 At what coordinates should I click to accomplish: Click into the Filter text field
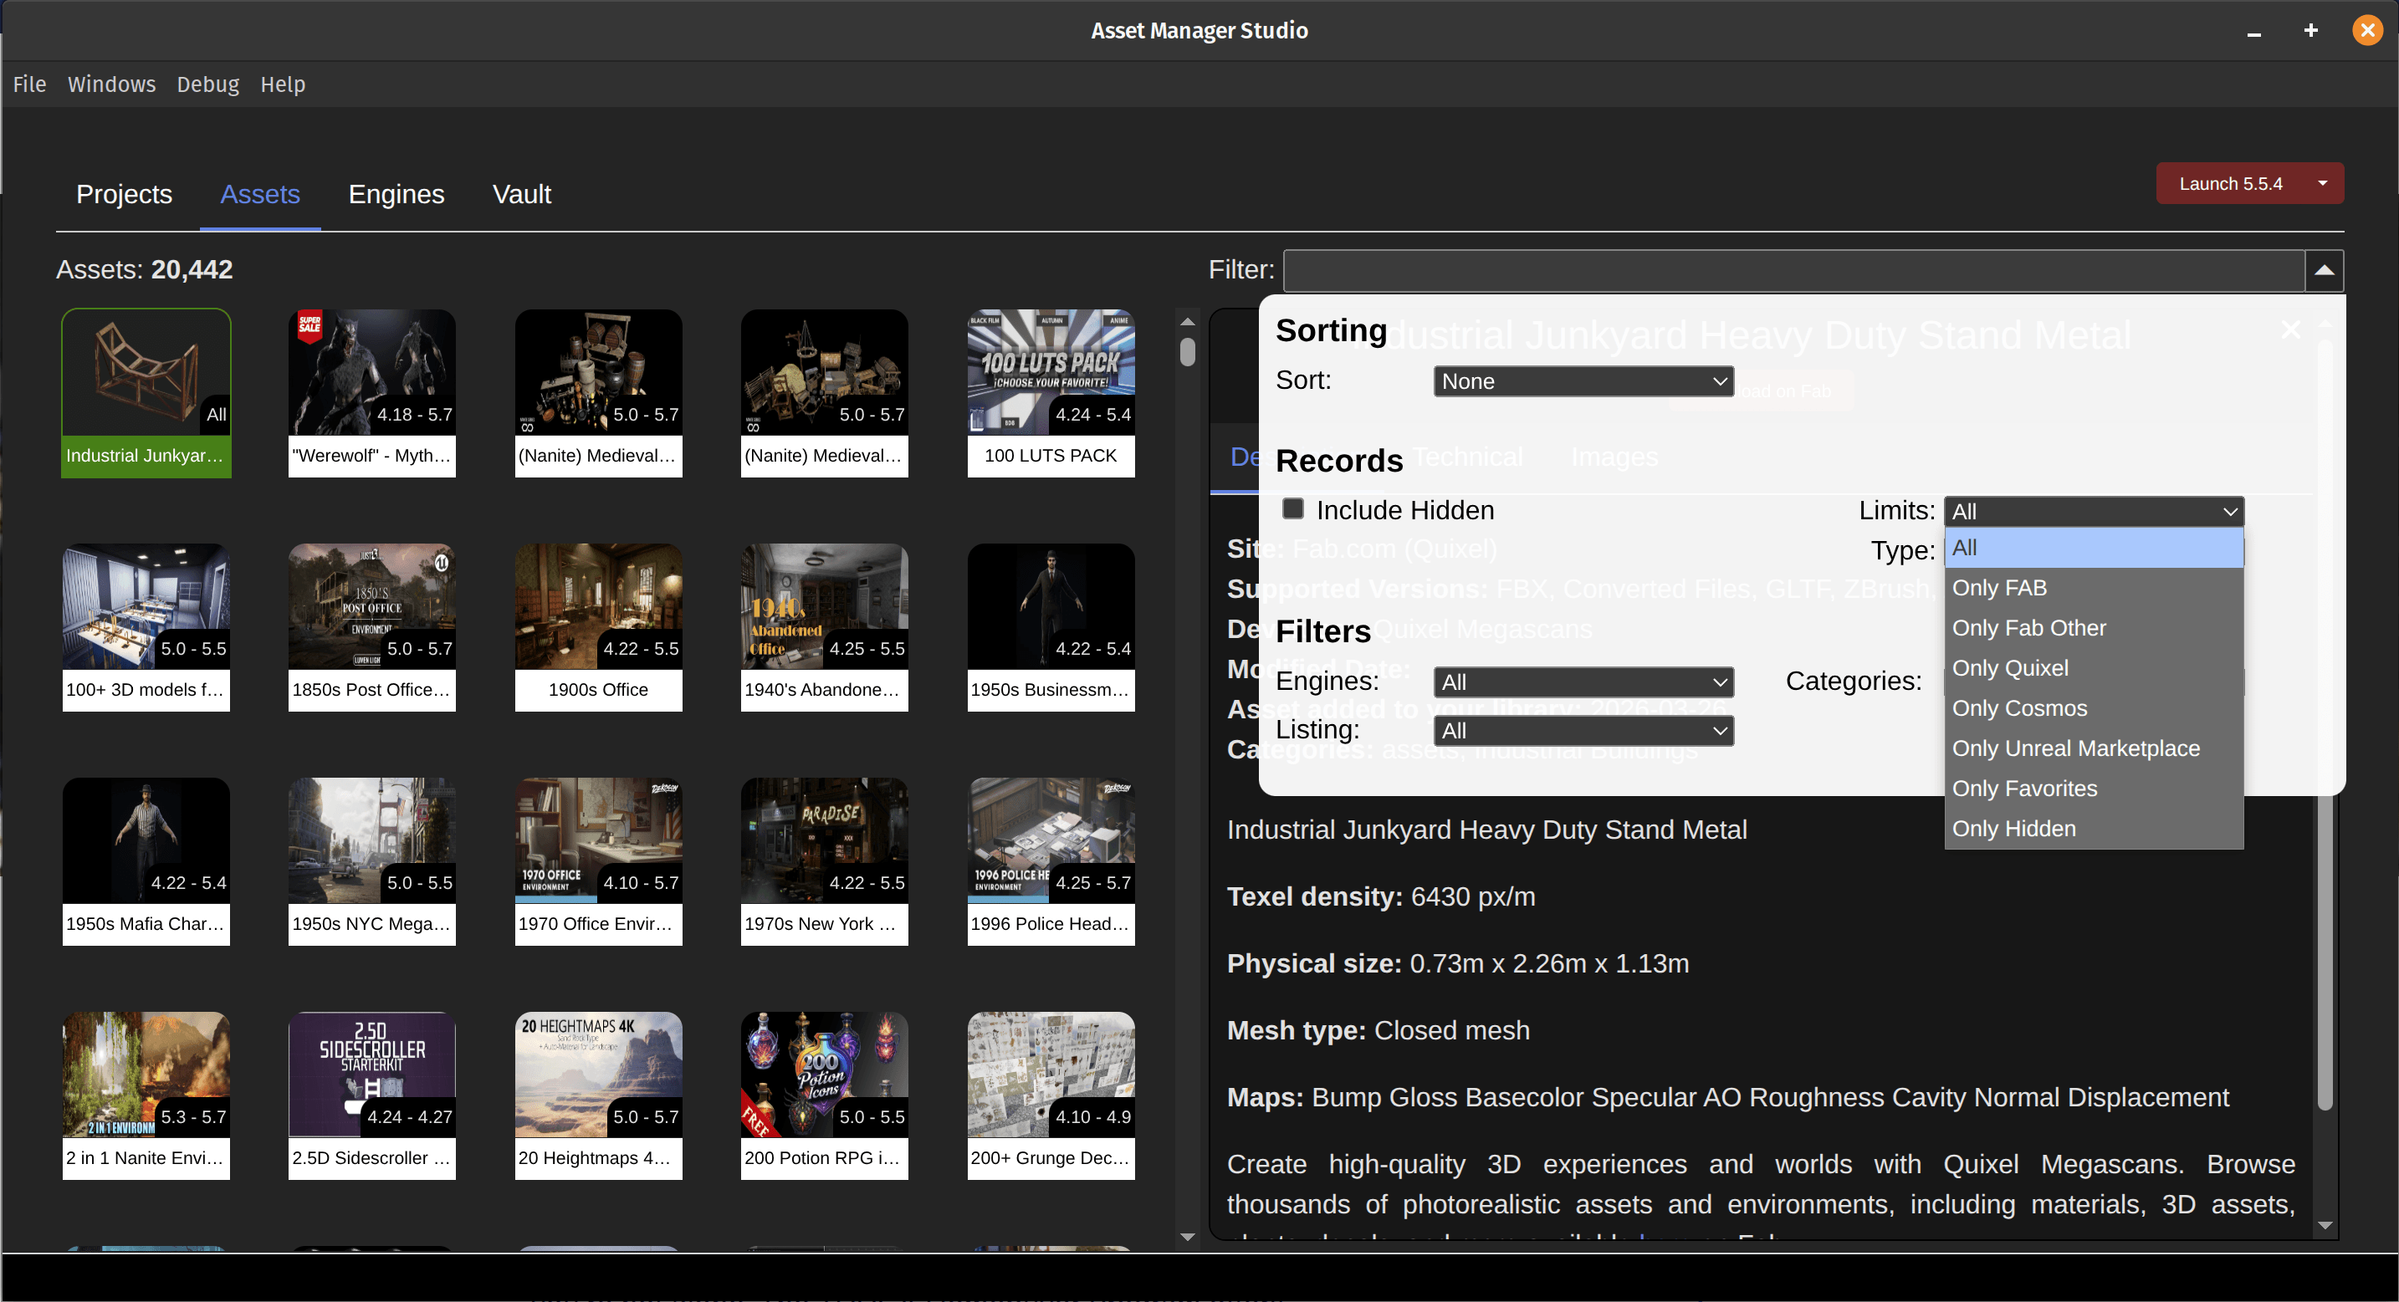point(1793,270)
